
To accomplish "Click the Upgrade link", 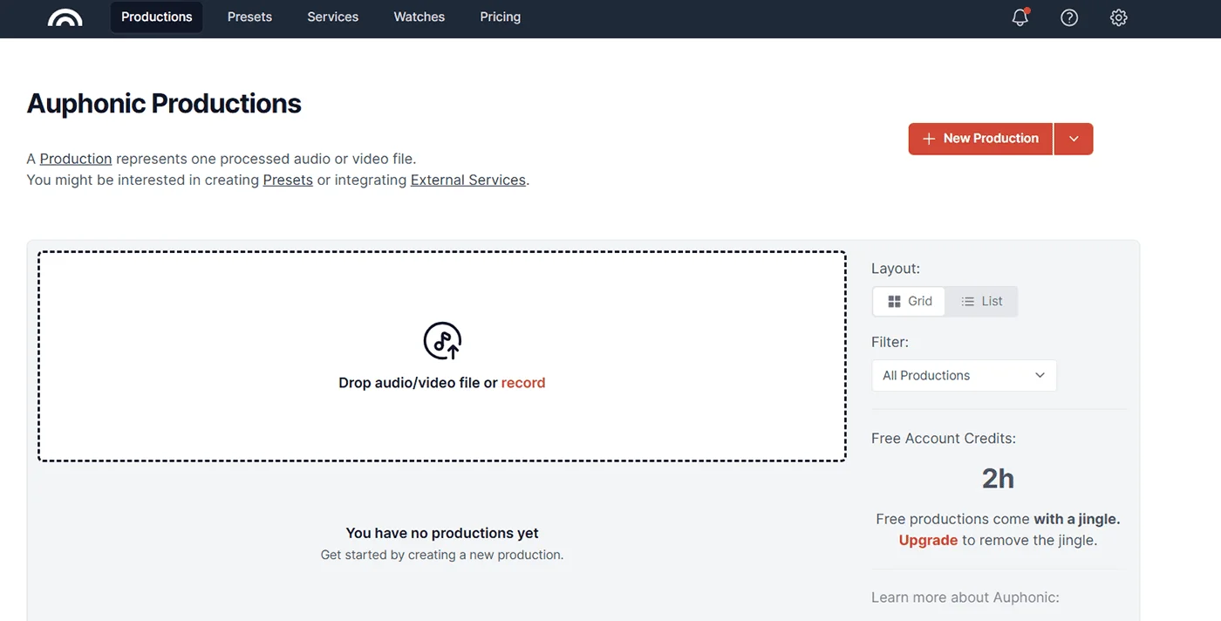I will (x=928, y=540).
